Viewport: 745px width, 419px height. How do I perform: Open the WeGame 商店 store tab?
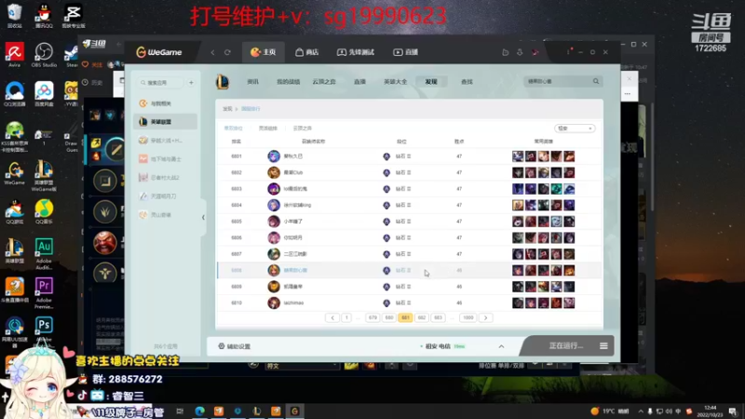pos(307,52)
